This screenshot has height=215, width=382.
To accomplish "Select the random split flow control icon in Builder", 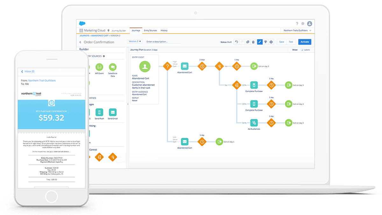I will 99,157.
